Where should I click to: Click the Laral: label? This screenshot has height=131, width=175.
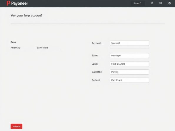(x=95, y=64)
